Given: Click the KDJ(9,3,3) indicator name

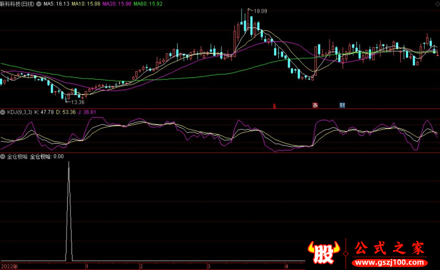Looking at the screenshot, I should (19, 112).
